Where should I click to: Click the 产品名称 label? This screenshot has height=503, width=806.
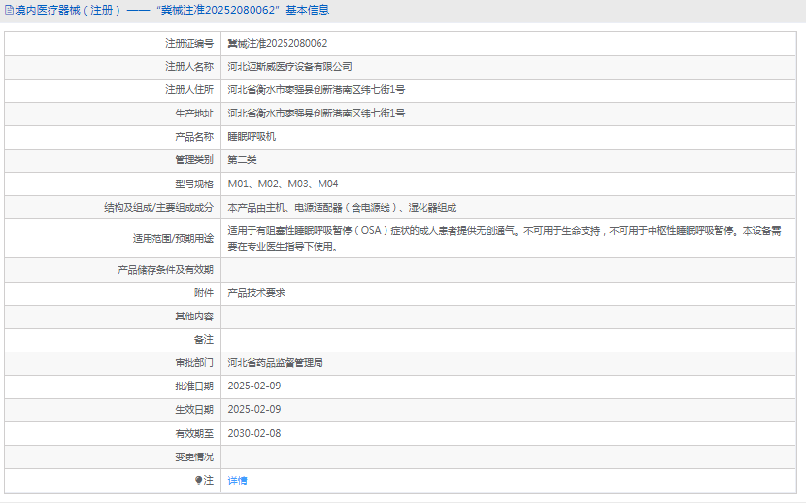194,137
